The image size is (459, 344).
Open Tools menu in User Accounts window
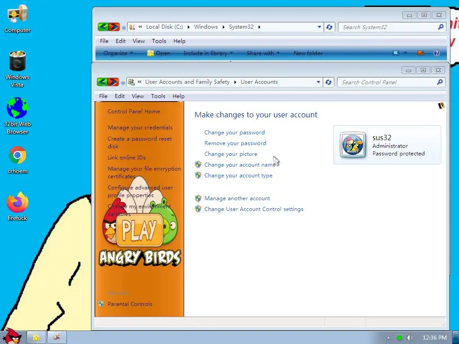(158, 96)
